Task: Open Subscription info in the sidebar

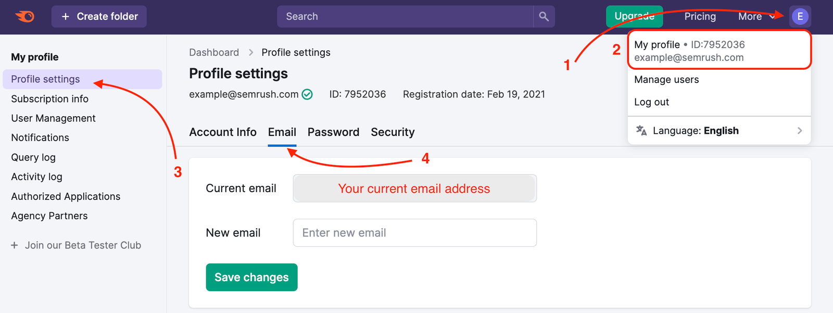Action: [49, 98]
